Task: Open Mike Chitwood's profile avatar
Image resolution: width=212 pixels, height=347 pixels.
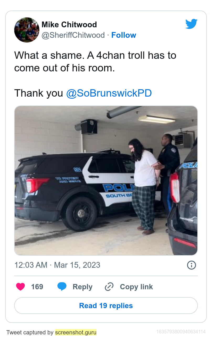Action: click(27, 30)
